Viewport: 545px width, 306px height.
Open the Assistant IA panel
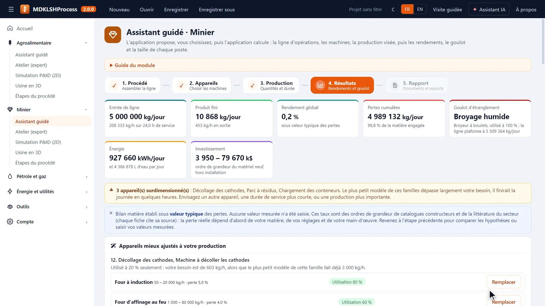tap(489, 9)
